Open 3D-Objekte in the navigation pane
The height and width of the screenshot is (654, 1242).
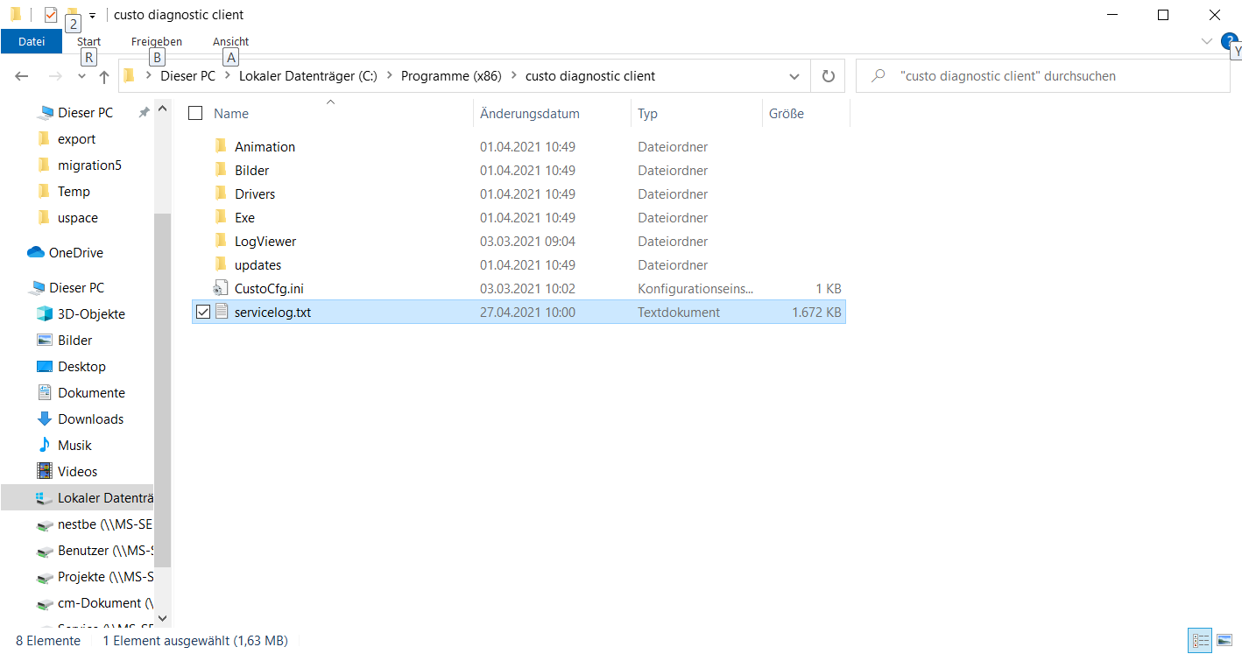click(91, 313)
